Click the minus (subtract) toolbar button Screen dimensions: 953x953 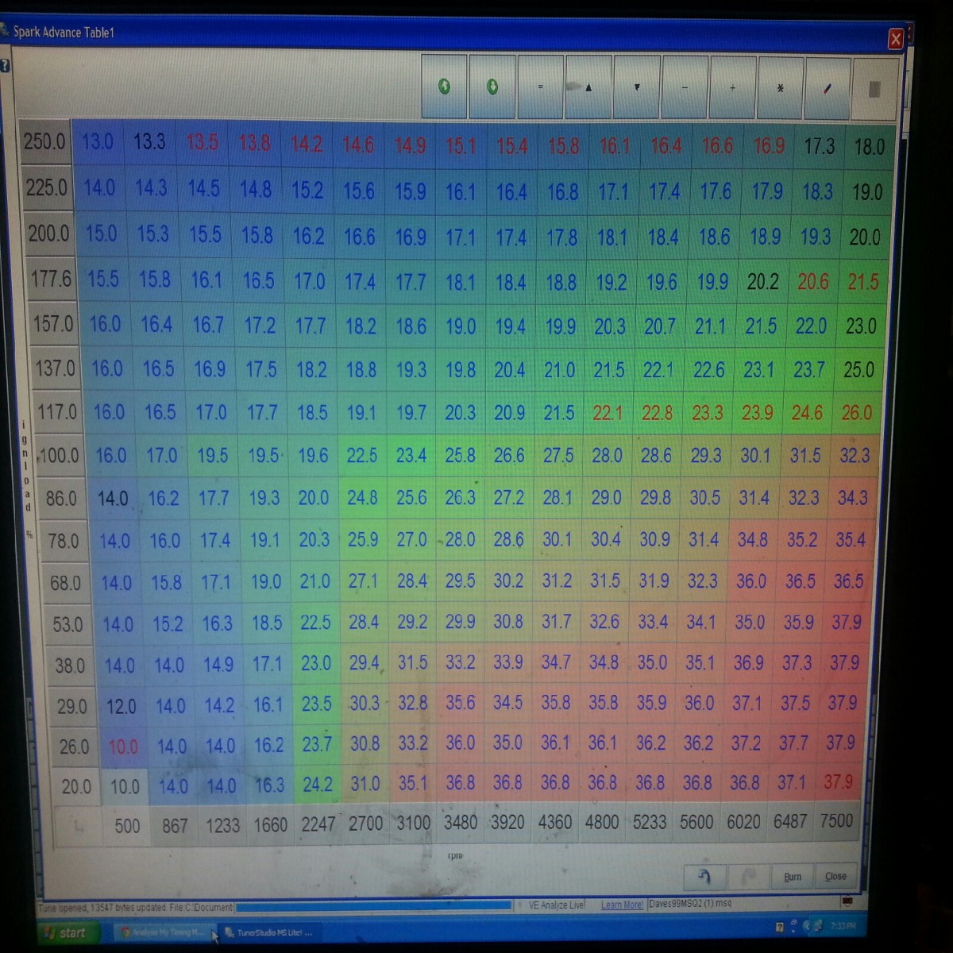(685, 87)
